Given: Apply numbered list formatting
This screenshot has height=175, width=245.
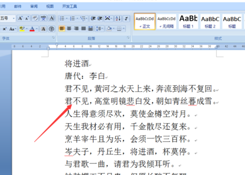Looking at the screenshot, I should [x=73, y=19].
